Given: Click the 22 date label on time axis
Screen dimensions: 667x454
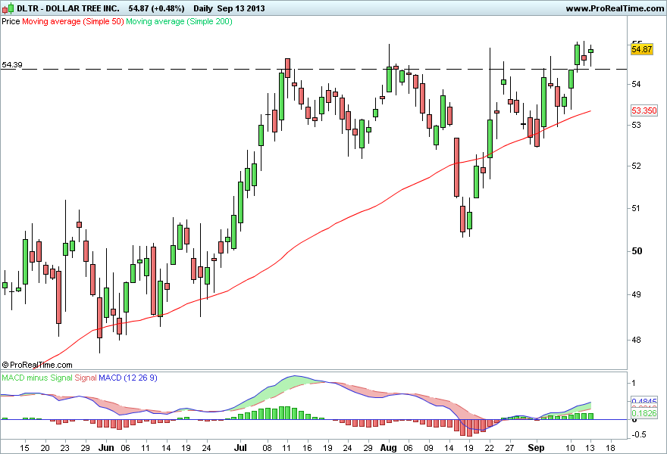Looking at the screenshot, I should [x=489, y=448].
